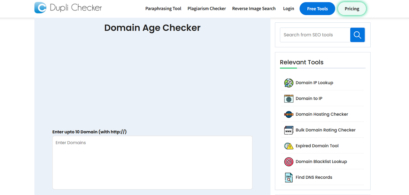Screen dimensions: 409x195
Task: Select Login in the navigation bar
Action: tap(289, 9)
